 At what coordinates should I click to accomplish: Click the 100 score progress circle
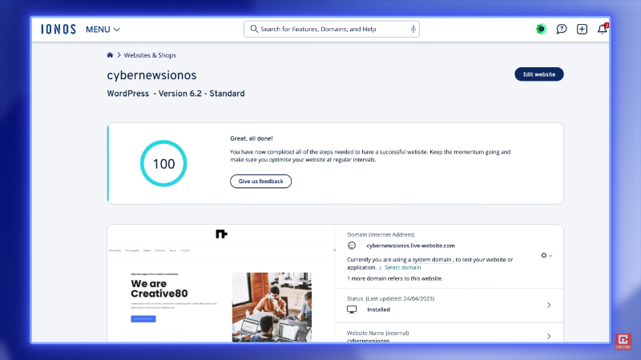tap(163, 163)
